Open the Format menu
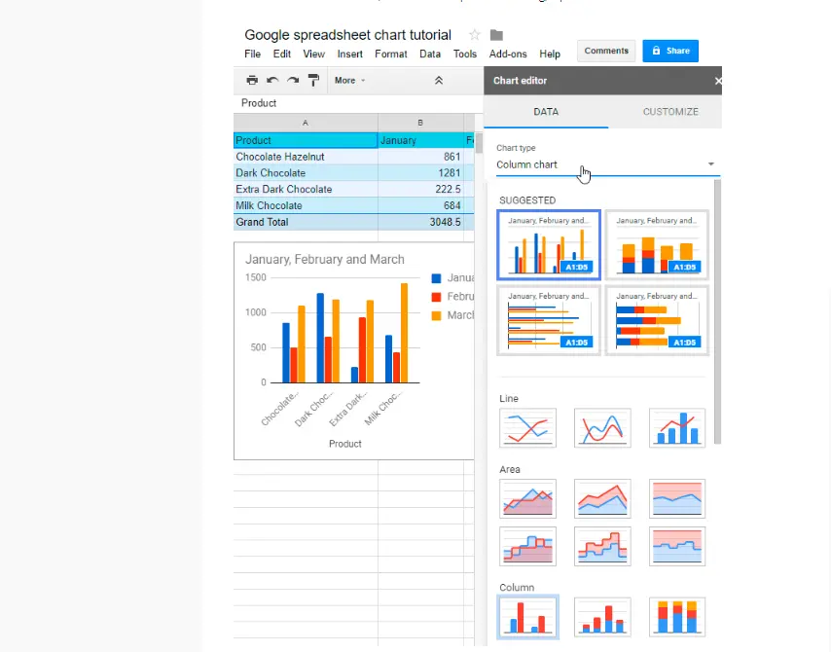Image resolution: width=831 pixels, height=652 pixels. pyautogui.click(x=390, y=54)
